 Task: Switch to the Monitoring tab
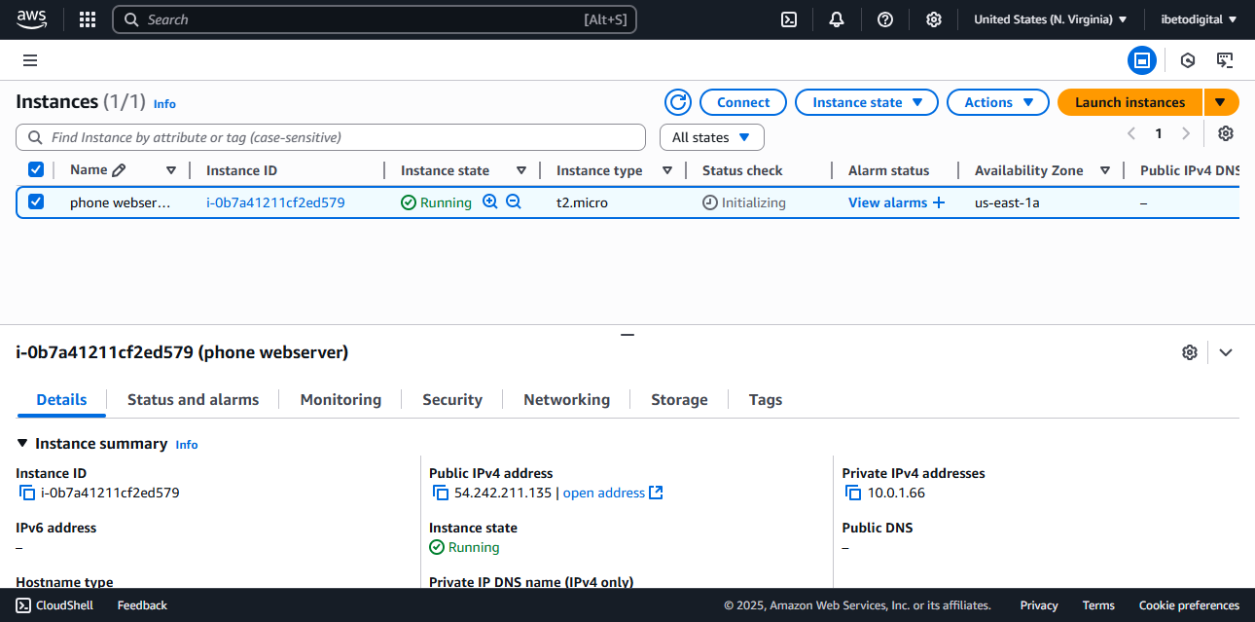pyautogui.click(x=341, y=399)
